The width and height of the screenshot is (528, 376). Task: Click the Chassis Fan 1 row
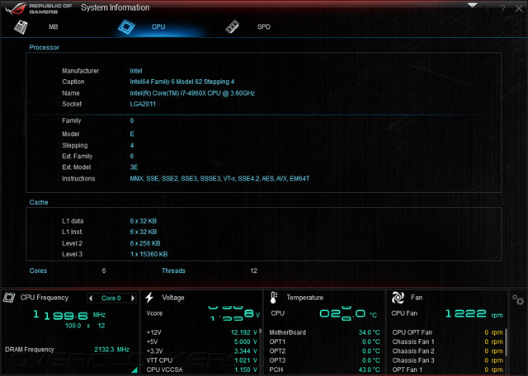447,341
